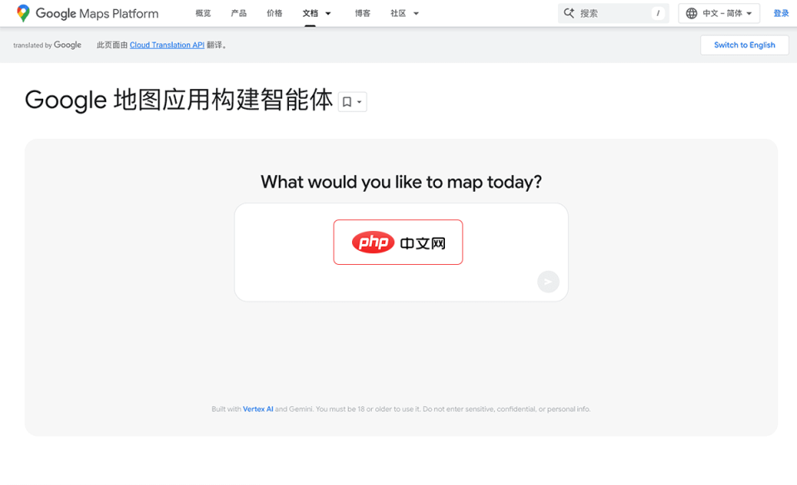This screenshot has height=485, width=797.
Task: Click the map prompt text area
Action: point(401,252)
